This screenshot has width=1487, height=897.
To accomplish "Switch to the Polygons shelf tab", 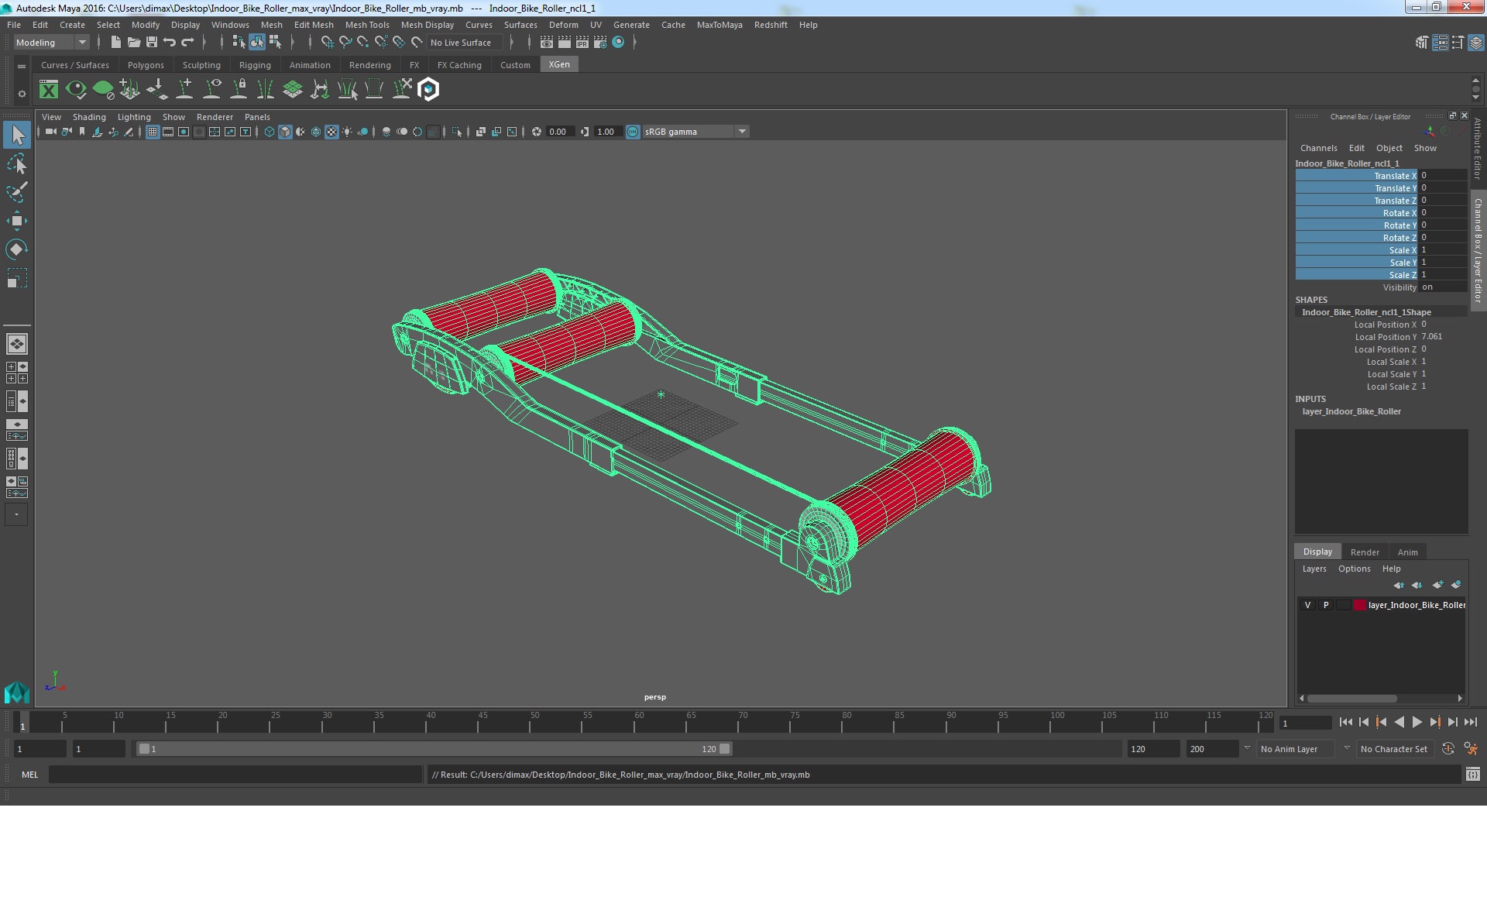I will coord(146,65).
